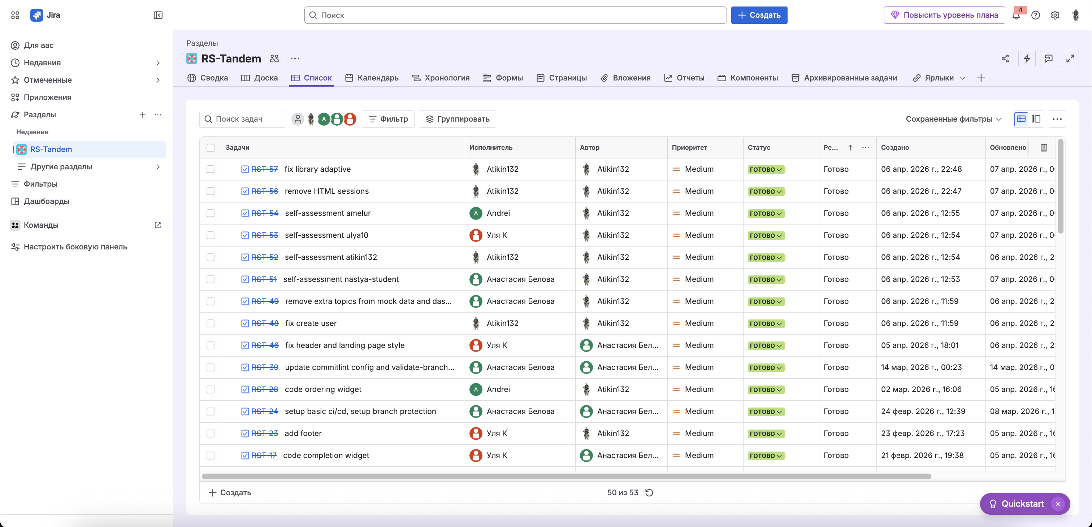1092x527 pixels.
Task: Click the refresh icon next to 50 из 53
Action: (649, 492)
